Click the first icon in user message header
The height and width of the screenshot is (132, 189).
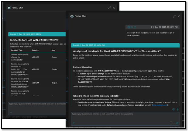[129, 27]
